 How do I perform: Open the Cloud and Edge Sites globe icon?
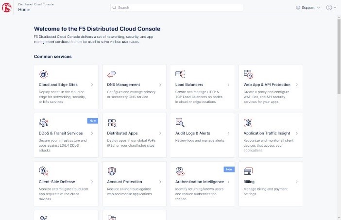(44, 74)
